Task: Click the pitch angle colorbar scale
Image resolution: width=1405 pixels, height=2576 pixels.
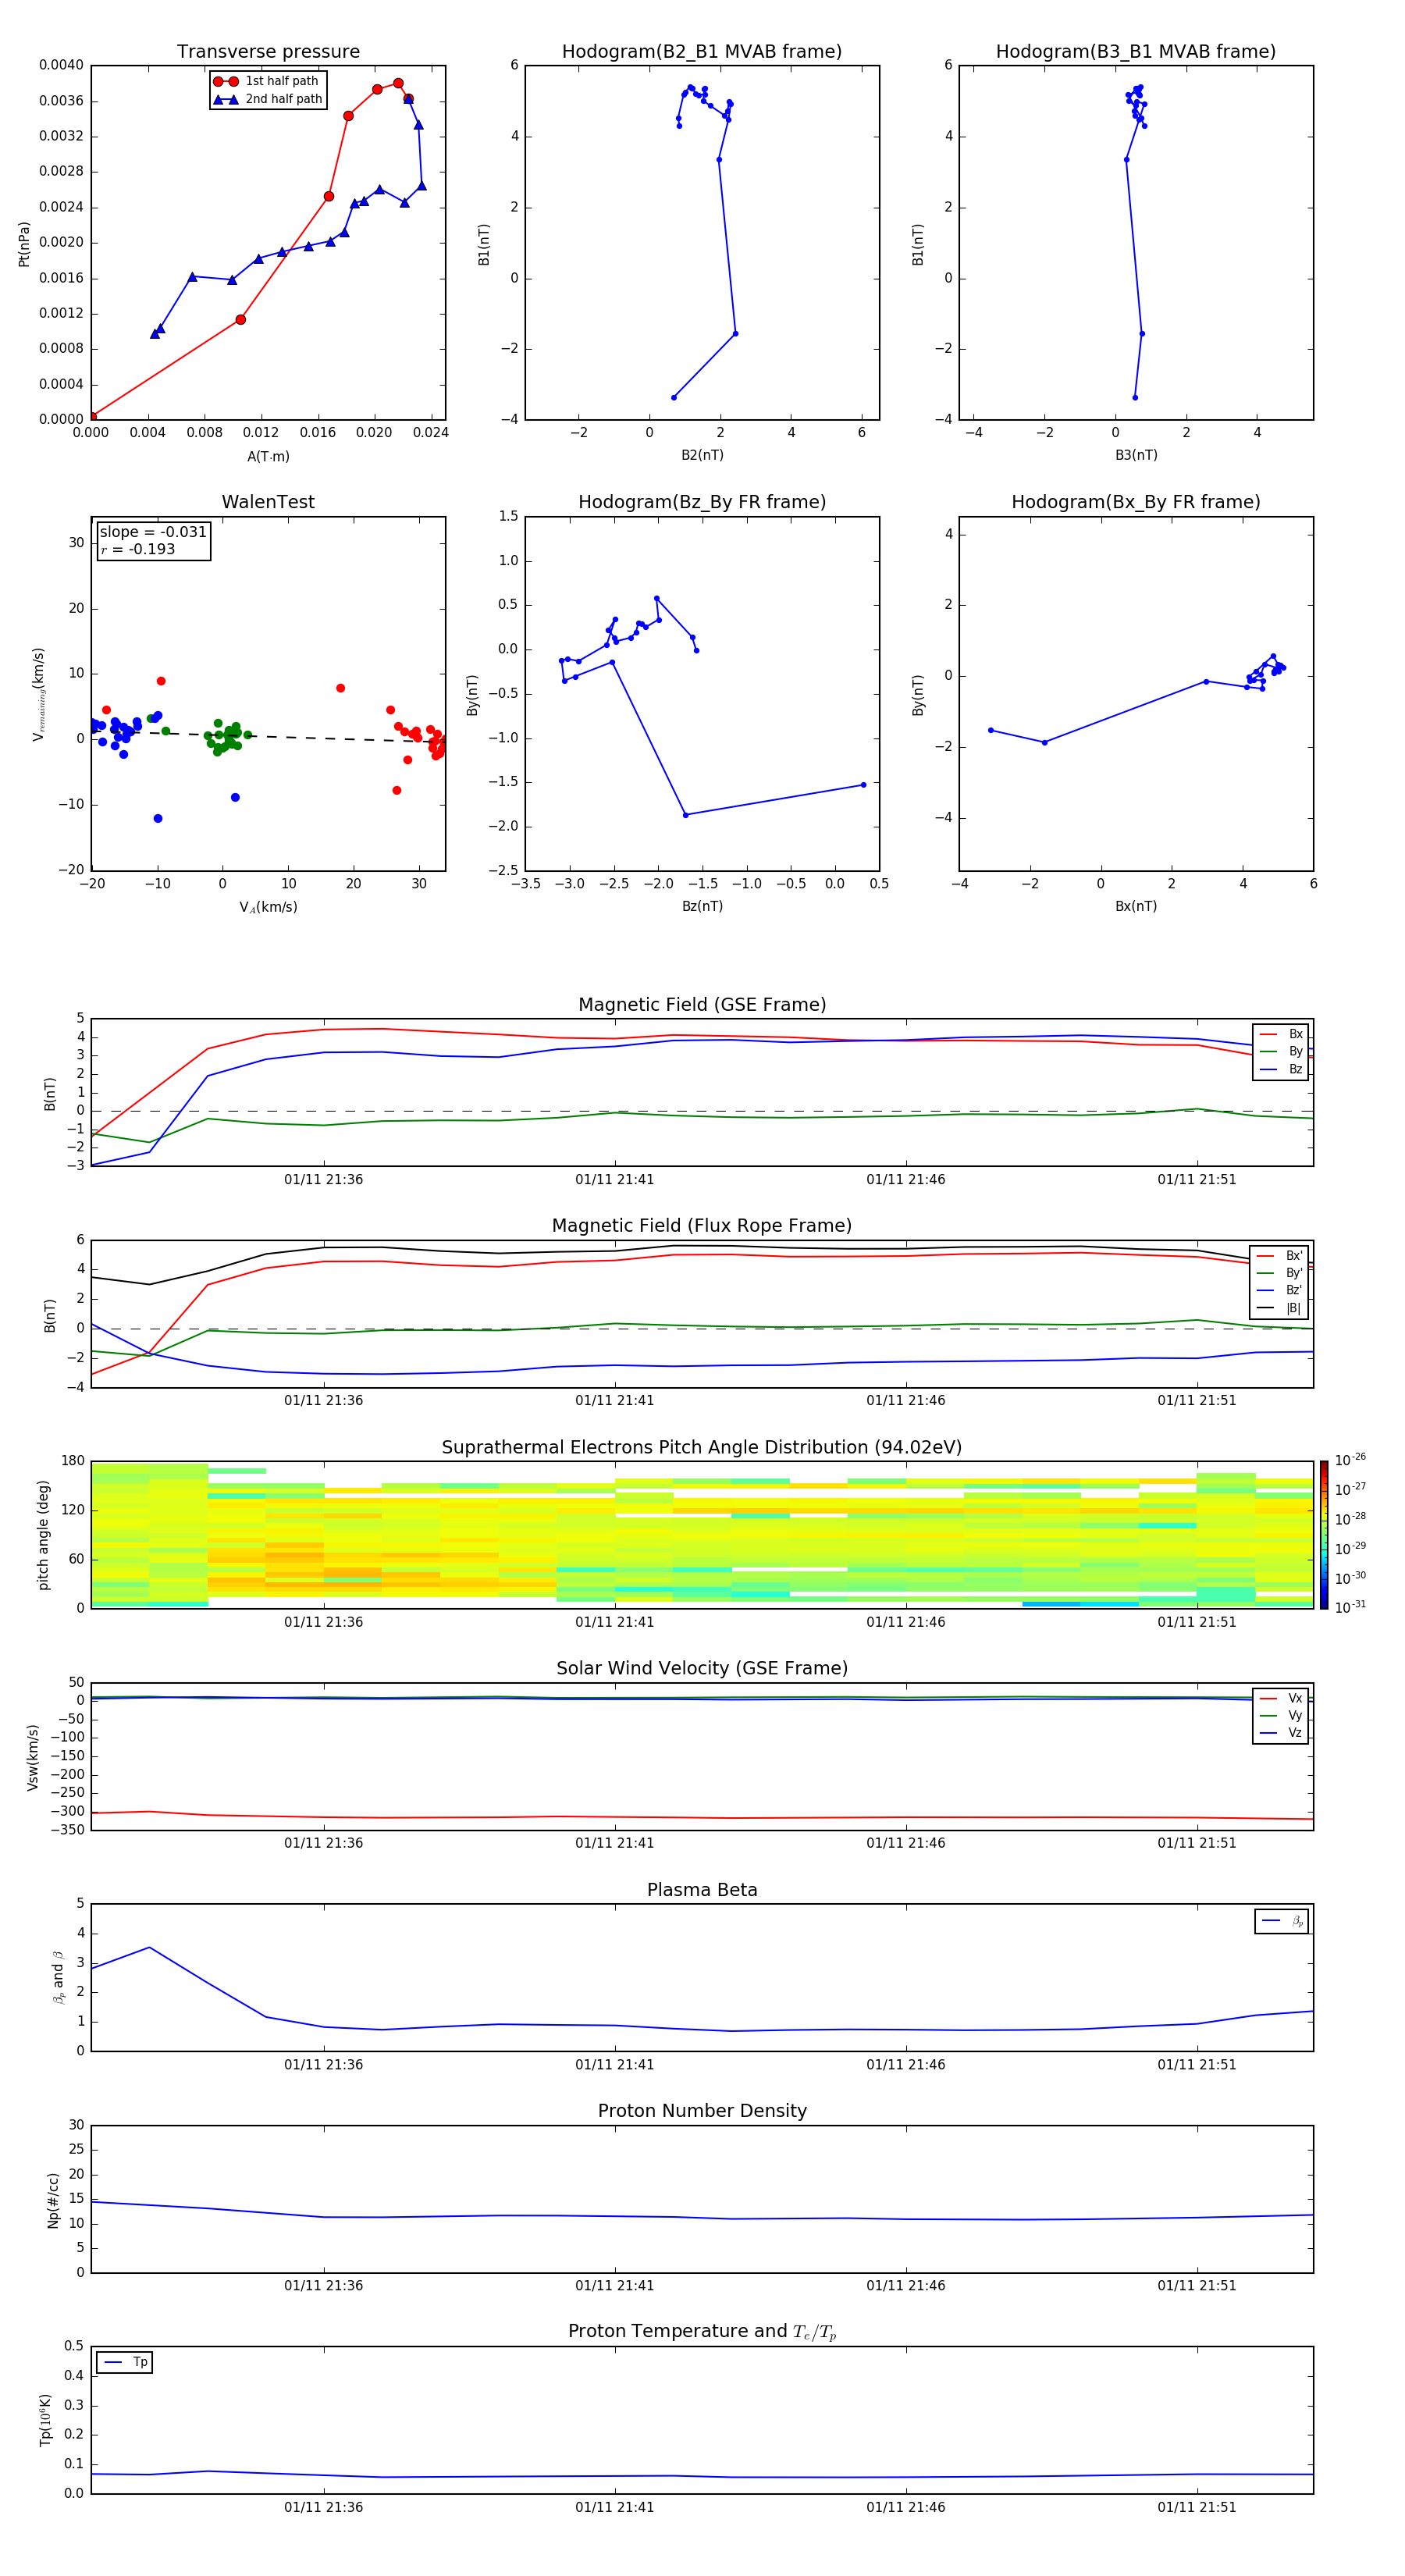Action: point(1324,1535)
